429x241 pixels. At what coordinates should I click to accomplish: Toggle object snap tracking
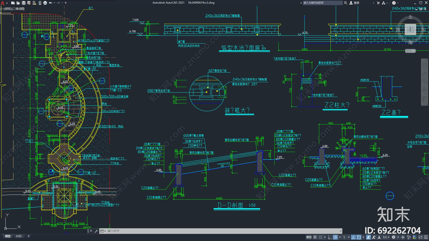click(353, 237)
